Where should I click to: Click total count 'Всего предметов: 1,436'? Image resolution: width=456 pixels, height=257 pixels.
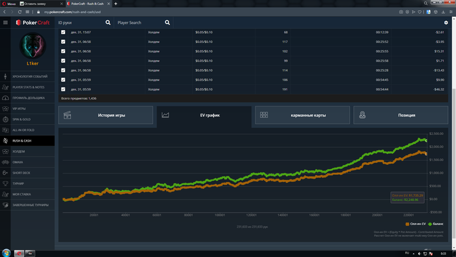79,98
